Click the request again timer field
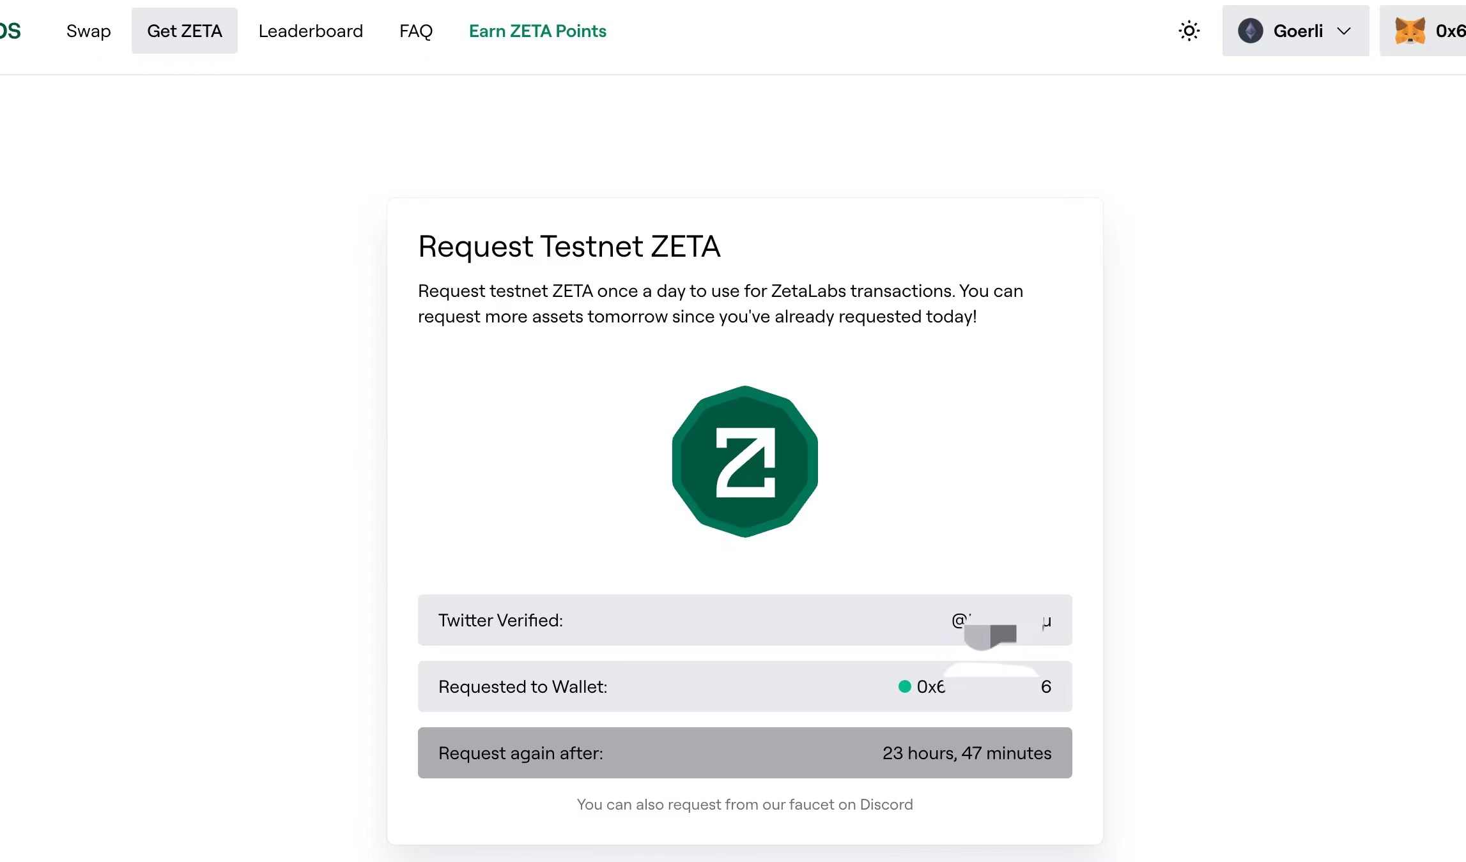The width and height of the screenshot is (1466, 862). click(x=745, y=752)
